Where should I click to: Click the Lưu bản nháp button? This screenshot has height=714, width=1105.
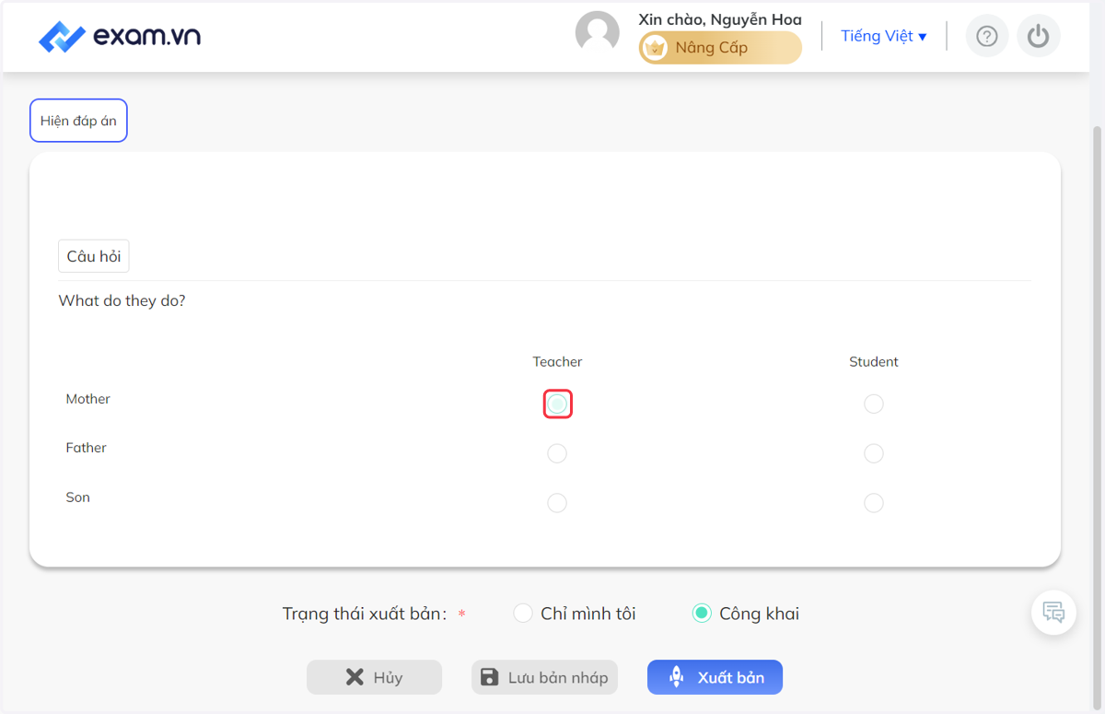coord(544,677)
